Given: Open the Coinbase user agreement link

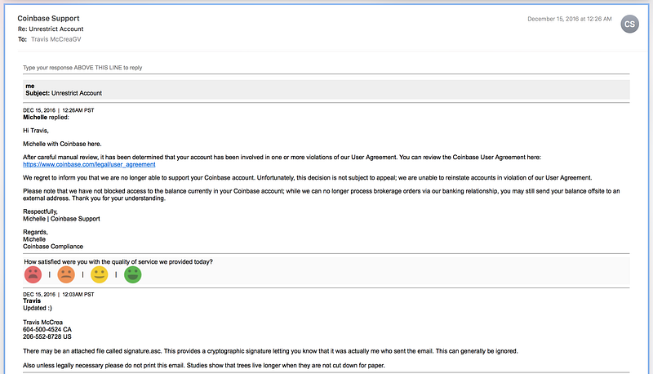Looking at the screenshot, I should tap(89, 164).
